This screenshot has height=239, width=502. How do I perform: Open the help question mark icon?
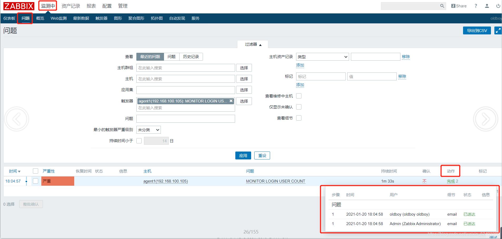tap(476, 6)
